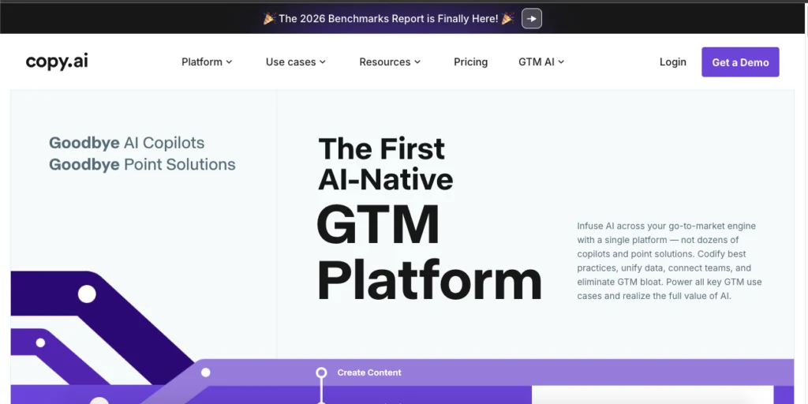The image size is (808, 404).
Task: Click the page's vertical scrollbar
Action: 806,204
